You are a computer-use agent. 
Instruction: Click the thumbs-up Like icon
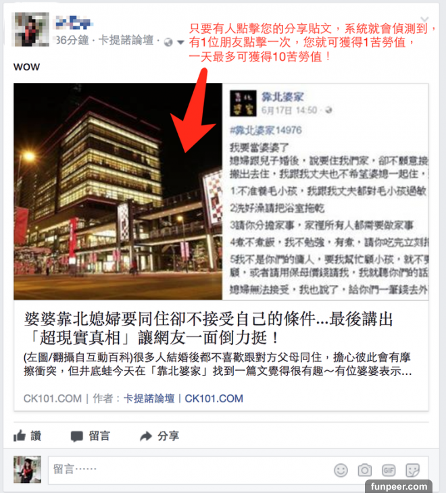click(x=20, y=436)
